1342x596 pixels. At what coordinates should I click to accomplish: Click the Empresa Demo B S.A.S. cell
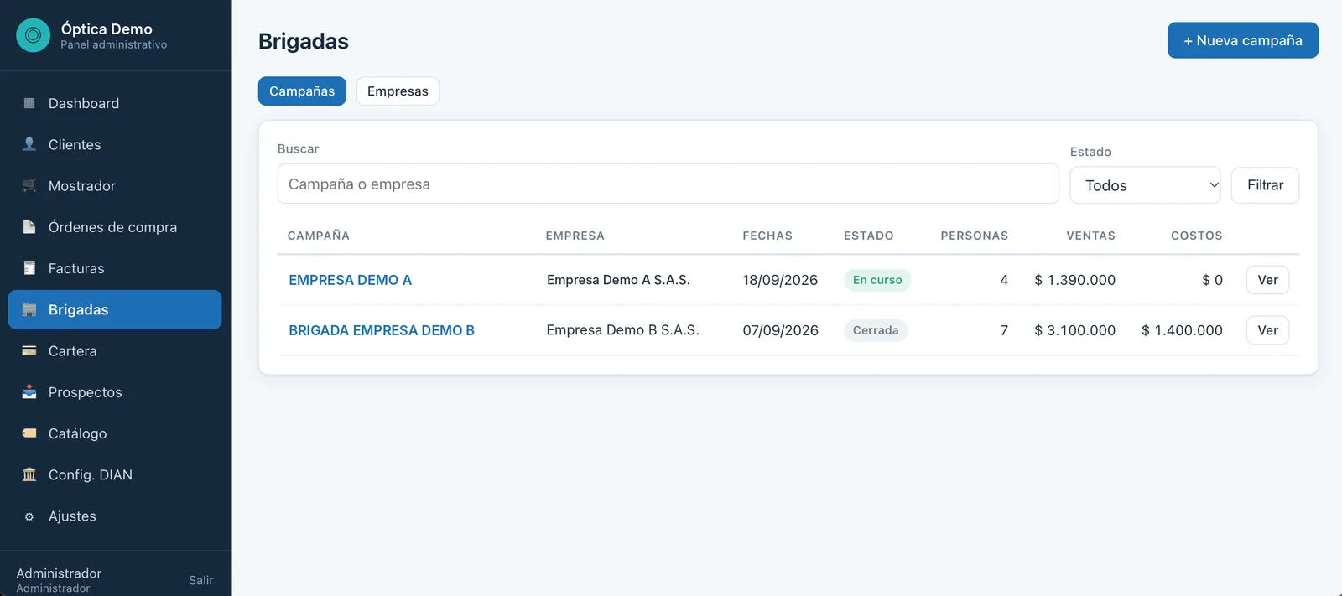pos(622,330)
